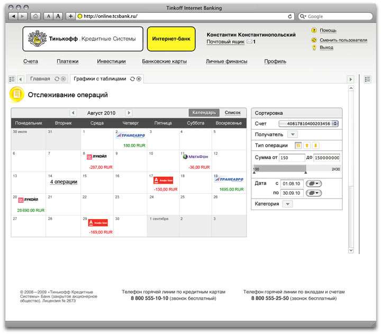The width and height of the screenshot is (381, 334).
Task: Expand the Категория dropdown
Action: click(x=287, y=204)
